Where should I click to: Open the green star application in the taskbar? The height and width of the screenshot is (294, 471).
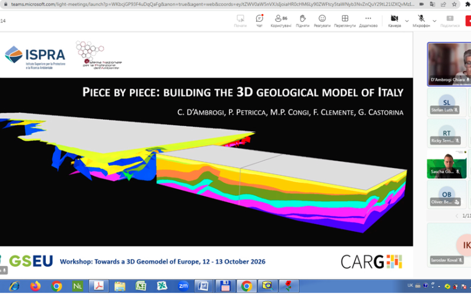point(162,286)
